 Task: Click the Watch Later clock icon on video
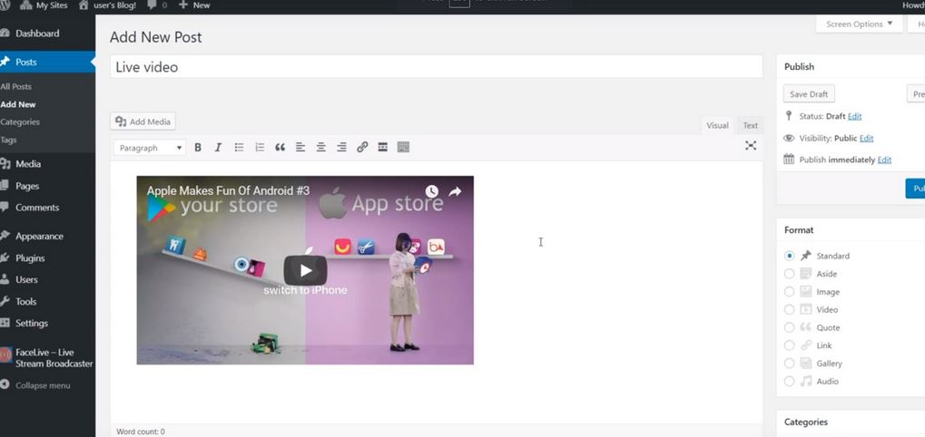pyautogui.click(x=432, y=191)
